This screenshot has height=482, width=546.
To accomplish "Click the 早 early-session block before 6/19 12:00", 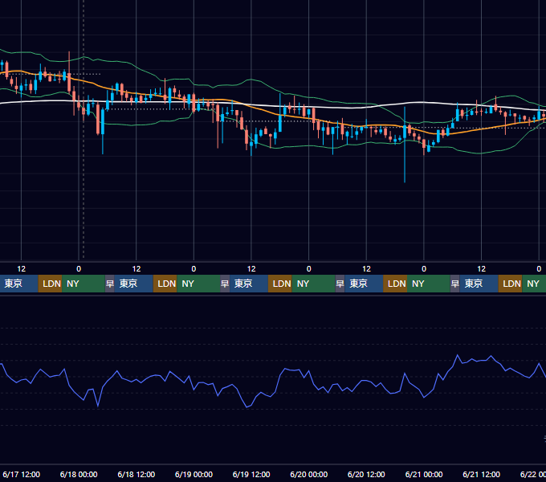I will (225, 284).
